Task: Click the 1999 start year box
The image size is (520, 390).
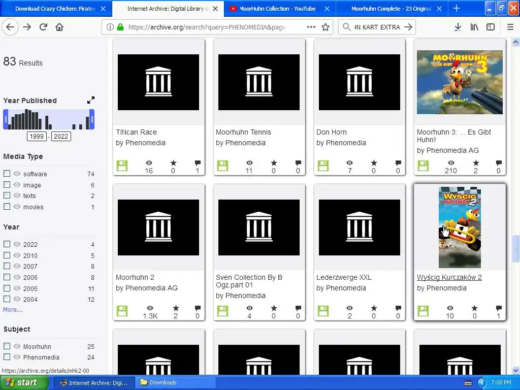Action: point(37,136)
